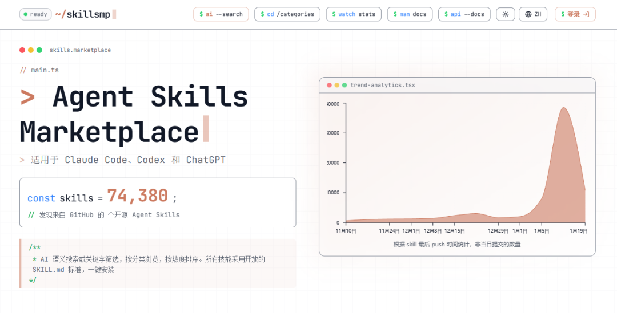This screenshot has width=617, height=313.
Task: Click green dot in trend-analytics.tsx window
Action: pos(344,85)
